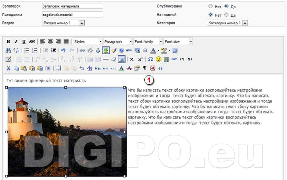Open the text color picker arrow
The height and width of the screenshot is (180, 287).
(158, 51)
